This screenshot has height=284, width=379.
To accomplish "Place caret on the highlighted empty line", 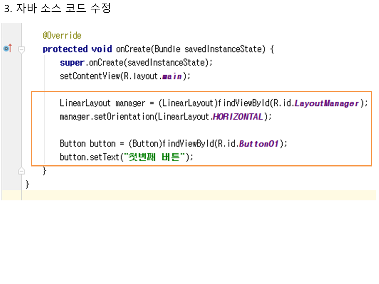I will [x=197, y=195].
